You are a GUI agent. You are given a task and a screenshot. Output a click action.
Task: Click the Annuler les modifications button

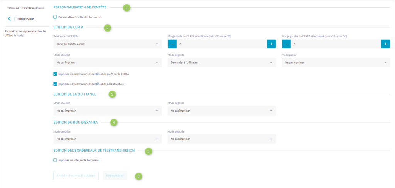pyautogui.click(x=76, y=176)
